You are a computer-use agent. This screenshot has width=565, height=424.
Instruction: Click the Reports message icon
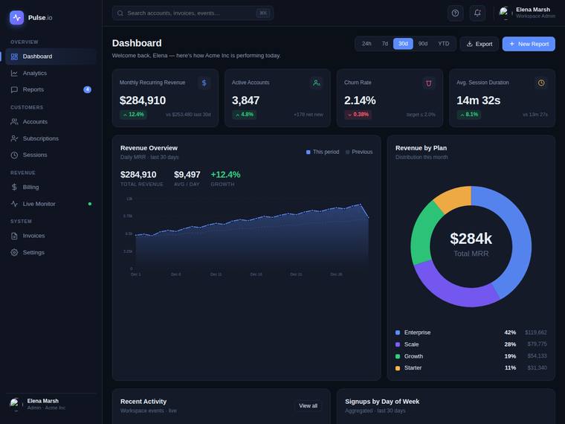click(14, 89)
